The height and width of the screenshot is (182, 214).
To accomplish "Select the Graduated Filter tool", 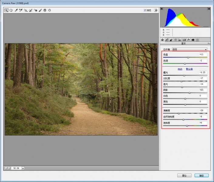I will point(45,10).
